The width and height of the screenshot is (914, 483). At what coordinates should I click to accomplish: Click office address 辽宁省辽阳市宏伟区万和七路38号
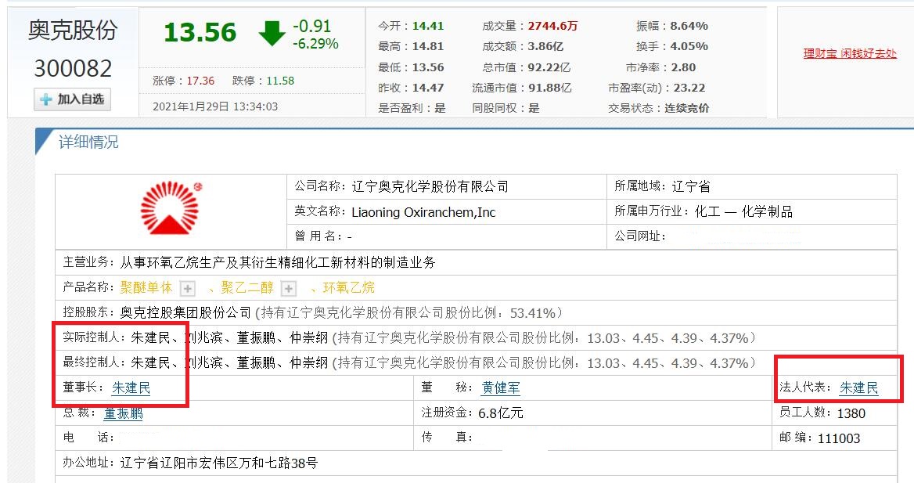(218, 463)
